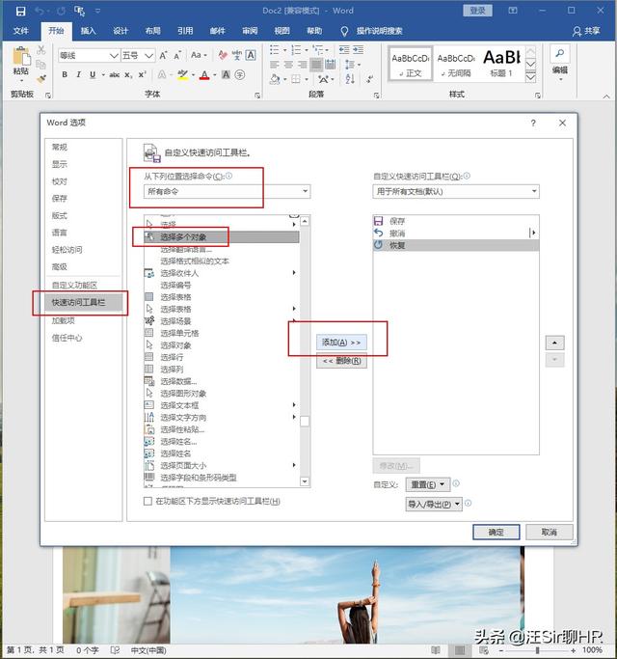The height and width of the screenshot is (659, 617).
Task: Click the Share 共享 button
Action: (586, 31)
